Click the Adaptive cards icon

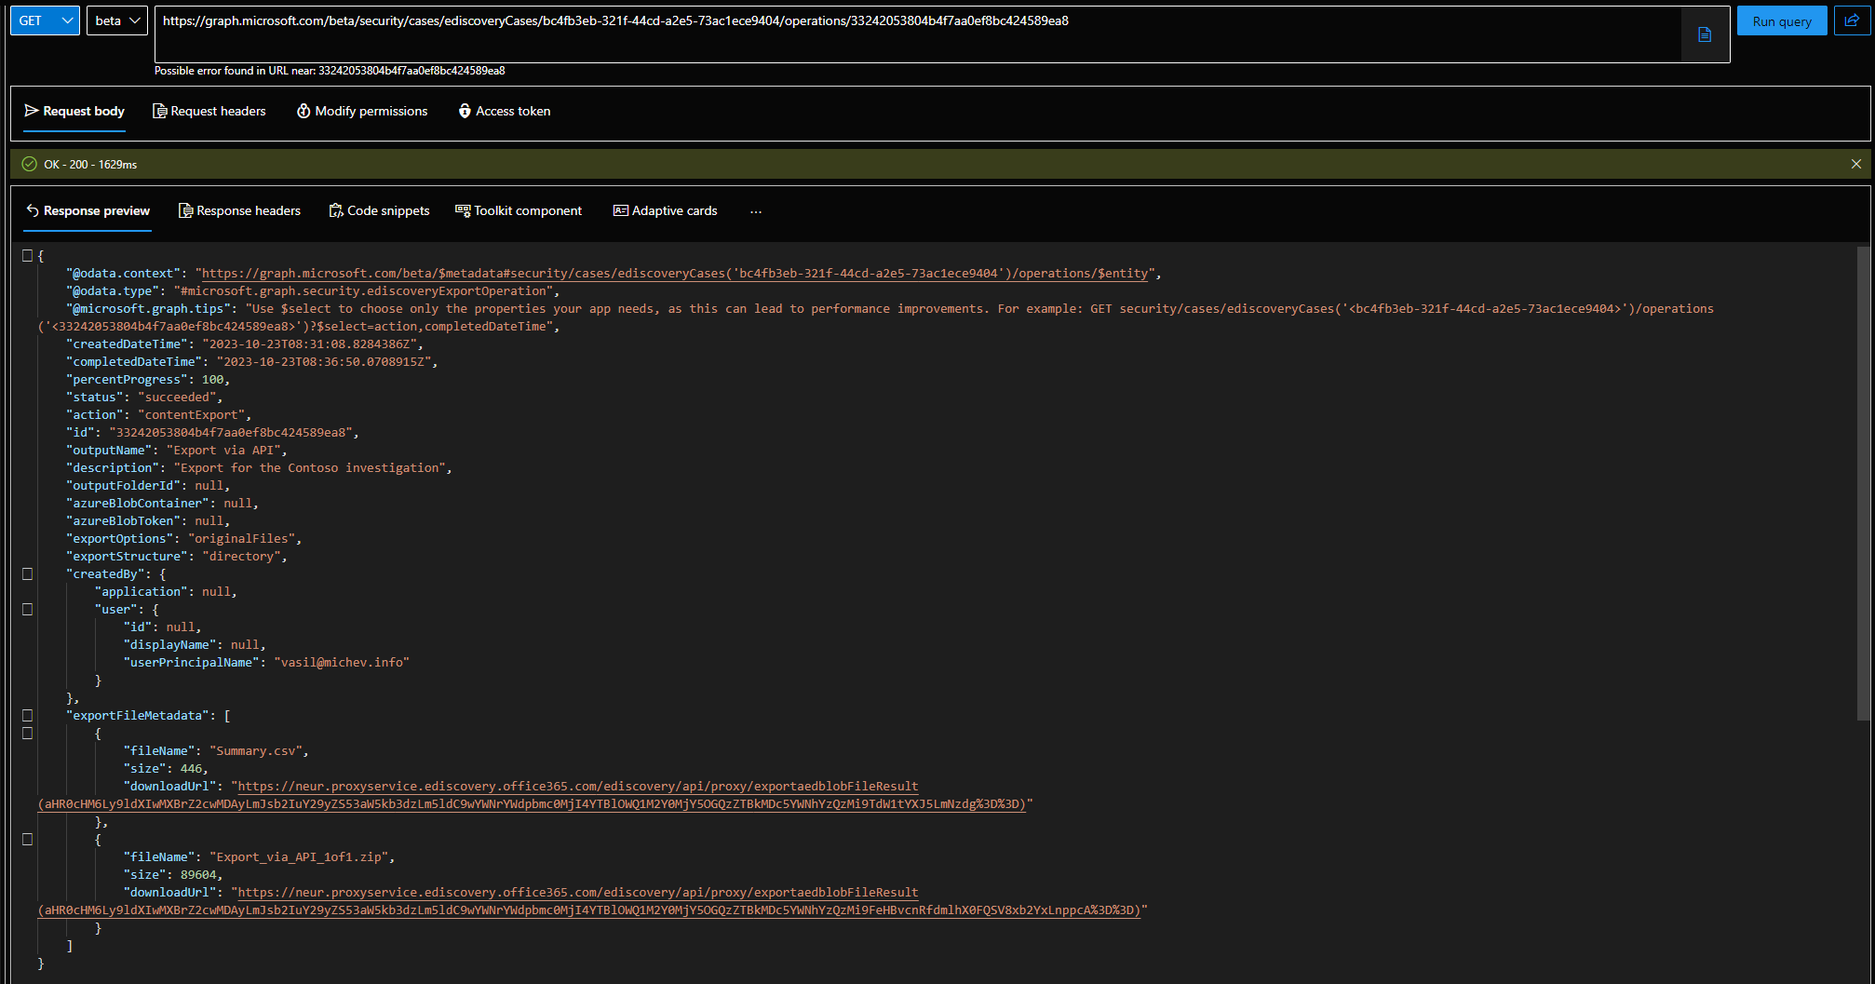click(x=620, y=211)
